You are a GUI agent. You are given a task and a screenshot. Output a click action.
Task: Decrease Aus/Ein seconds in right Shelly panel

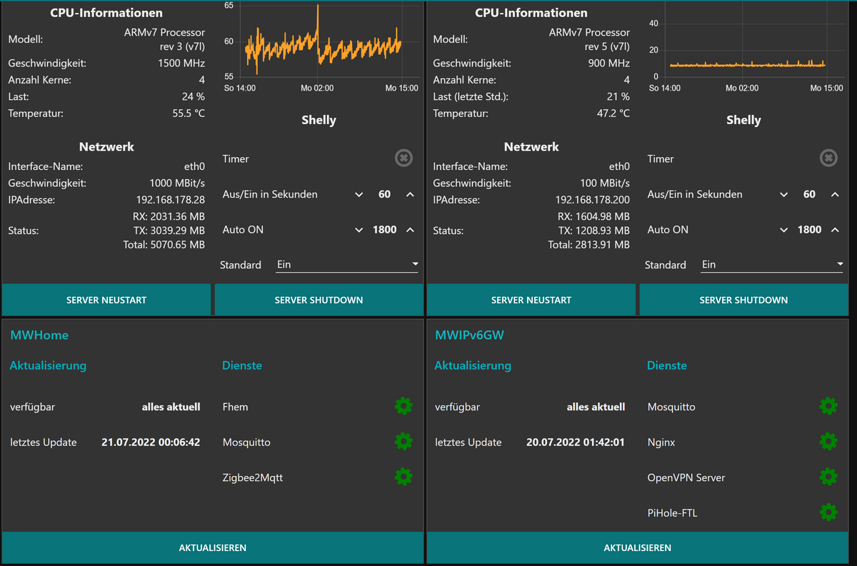pos(783,195)
